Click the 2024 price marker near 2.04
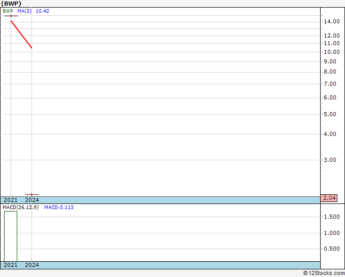Screen dimensions: 345x277 [x=32, y=194]
